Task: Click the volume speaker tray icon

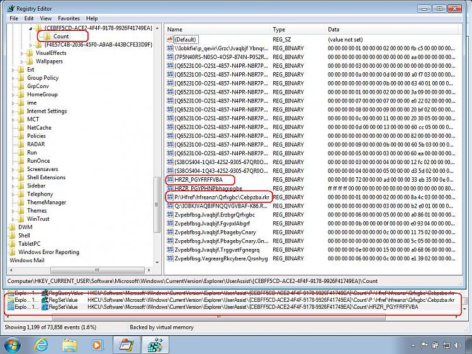Action: 458,345
